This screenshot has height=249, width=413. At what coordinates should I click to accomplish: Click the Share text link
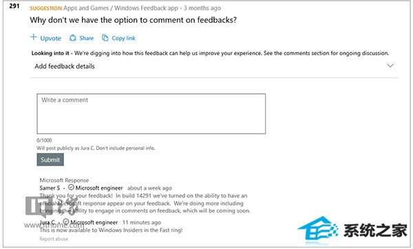[87, 38]
